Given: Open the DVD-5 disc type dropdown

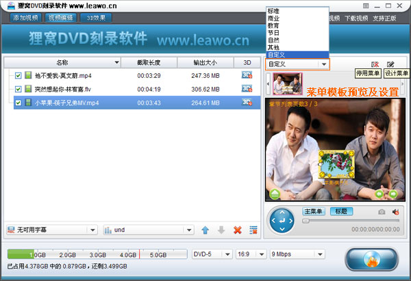Looking at the screenshot, I should point(212,254).
